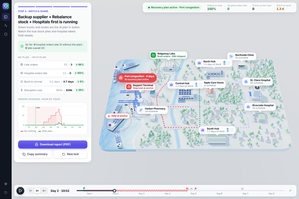The width and height of the screenshot is (299, 199).
Task: Click the Stock on hand 1.3 d value
Action: pos(280,9)
